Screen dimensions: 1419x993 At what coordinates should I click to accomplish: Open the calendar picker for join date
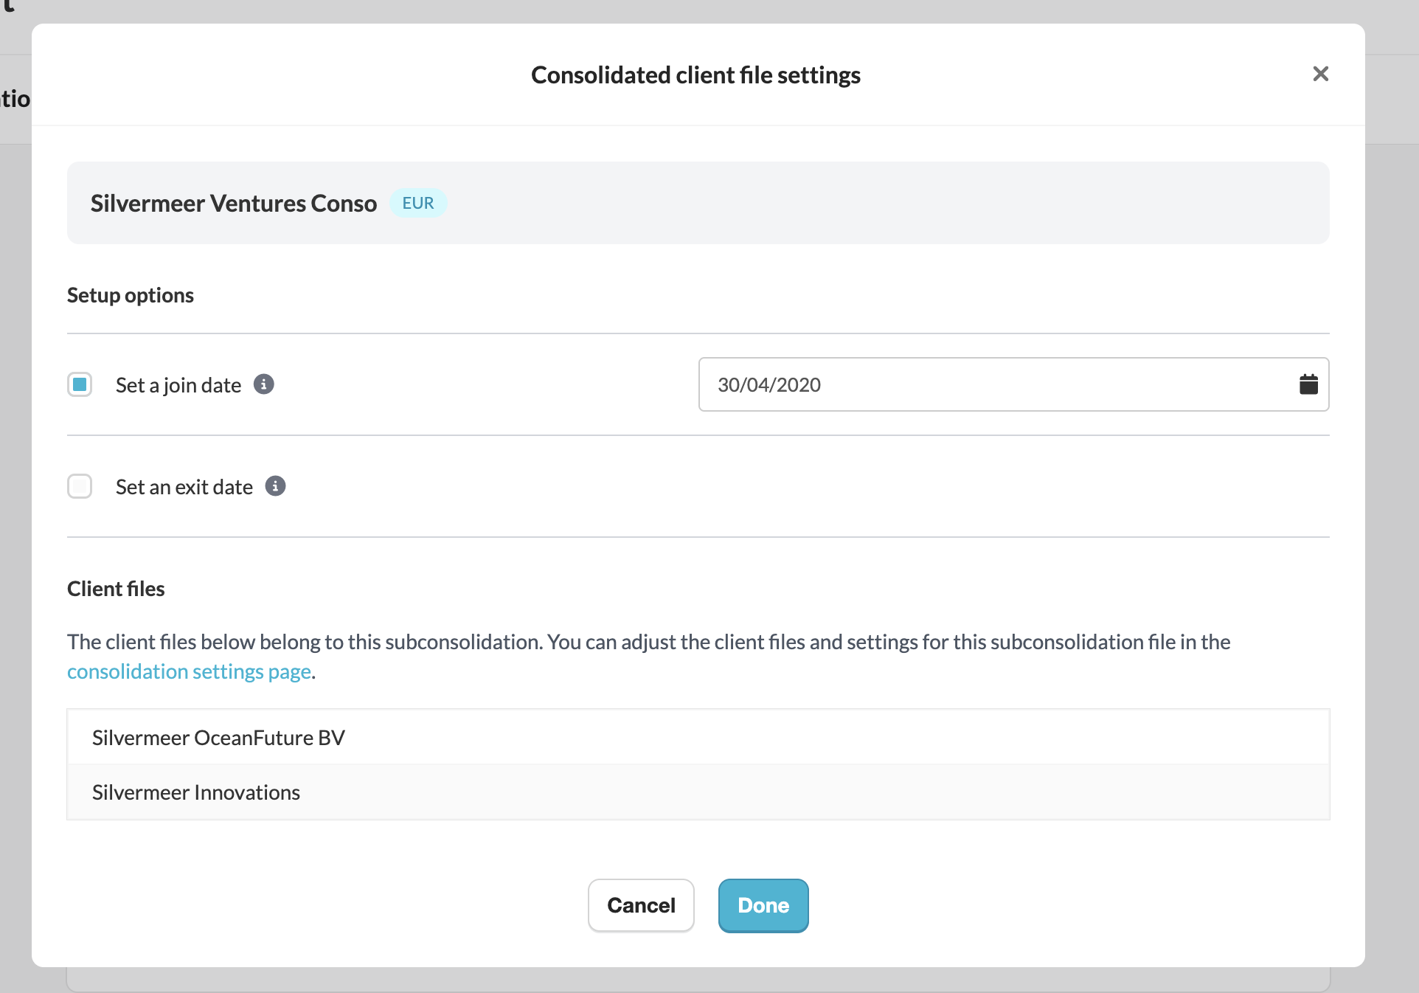pyautogui.click(x=1308, y=384)
